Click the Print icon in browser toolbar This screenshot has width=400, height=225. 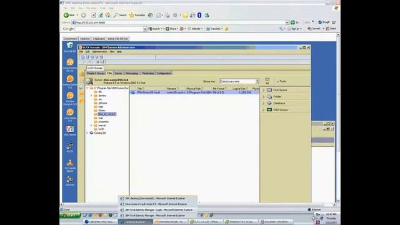[x=167, y=15]
